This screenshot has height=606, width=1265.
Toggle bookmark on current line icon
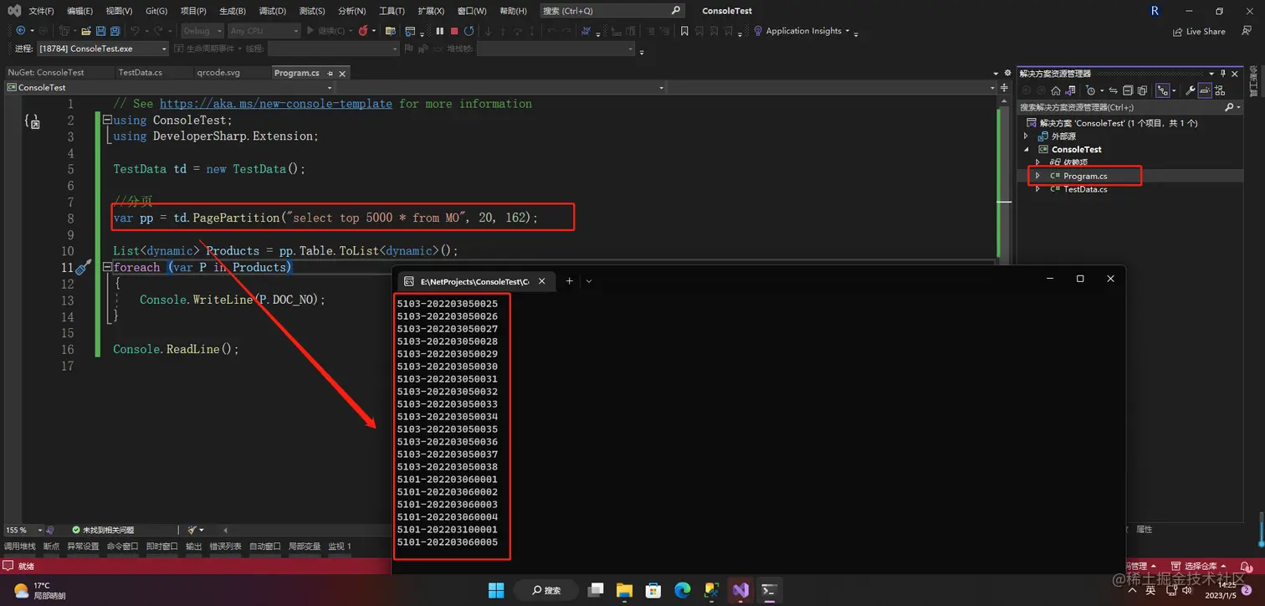click(684, 31)
